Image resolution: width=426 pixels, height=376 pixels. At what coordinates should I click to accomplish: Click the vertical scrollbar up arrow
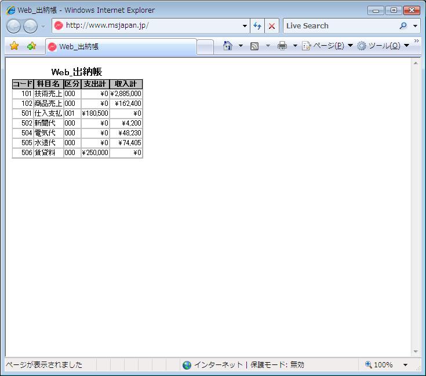pos(416,63)
